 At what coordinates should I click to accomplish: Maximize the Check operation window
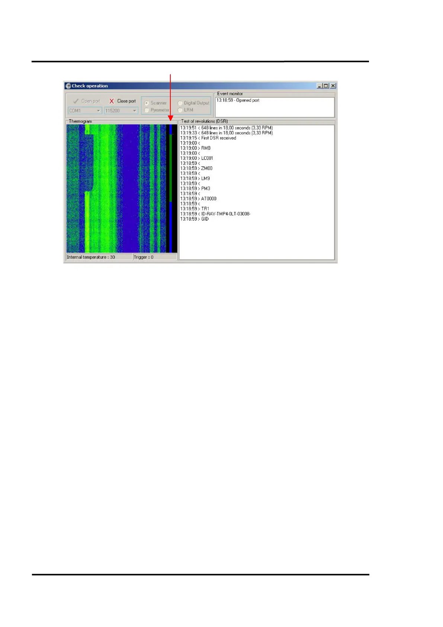326,86
